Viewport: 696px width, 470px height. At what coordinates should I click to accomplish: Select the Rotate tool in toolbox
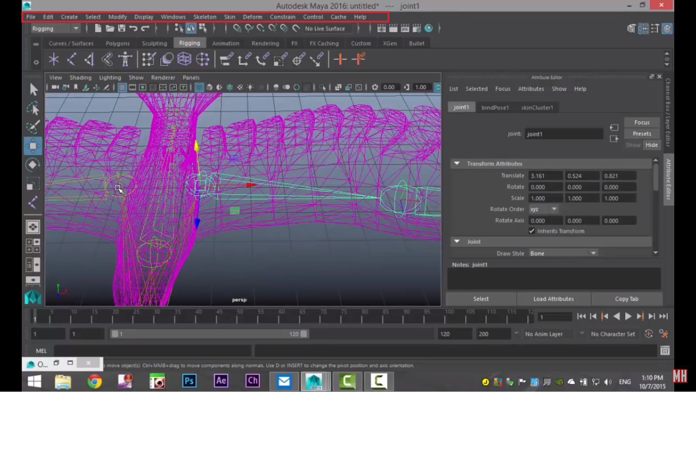click(33, 165)
